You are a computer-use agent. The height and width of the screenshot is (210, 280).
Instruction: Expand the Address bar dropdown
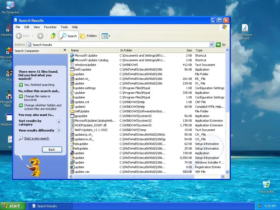(x=211, y=45)
